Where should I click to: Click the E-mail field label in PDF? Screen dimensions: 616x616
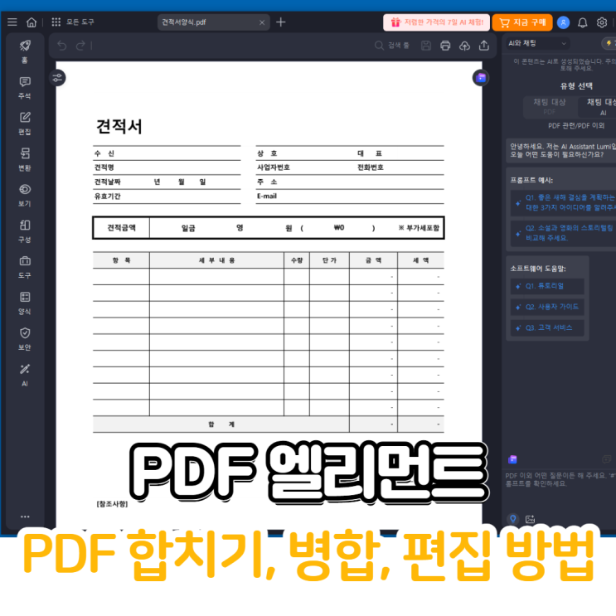tap(267, 196)
